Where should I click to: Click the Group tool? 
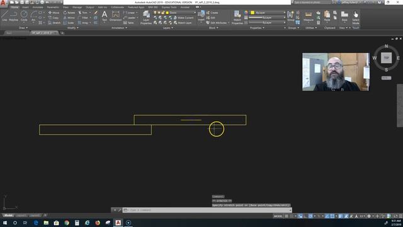[290, 16]
